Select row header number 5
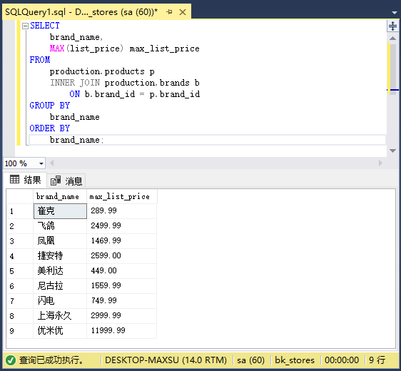 pos(20,271)
